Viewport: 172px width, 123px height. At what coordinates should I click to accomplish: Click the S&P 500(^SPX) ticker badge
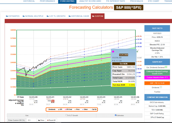[128, 8]
